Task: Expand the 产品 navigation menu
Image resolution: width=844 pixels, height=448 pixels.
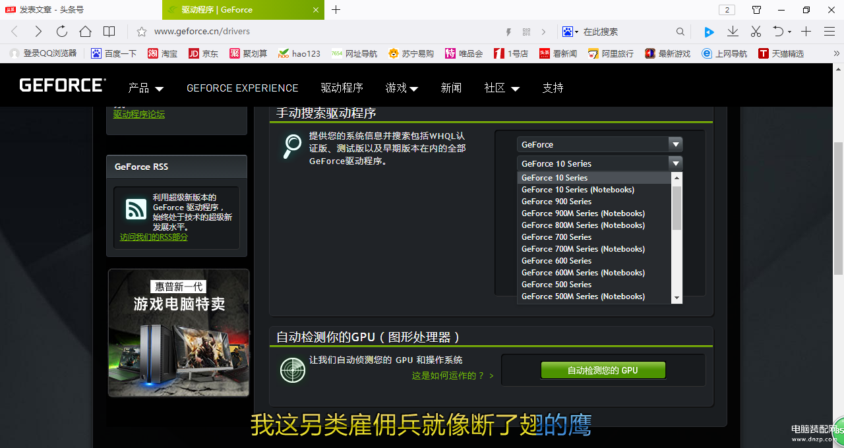Action: click(x=146, y=88)
